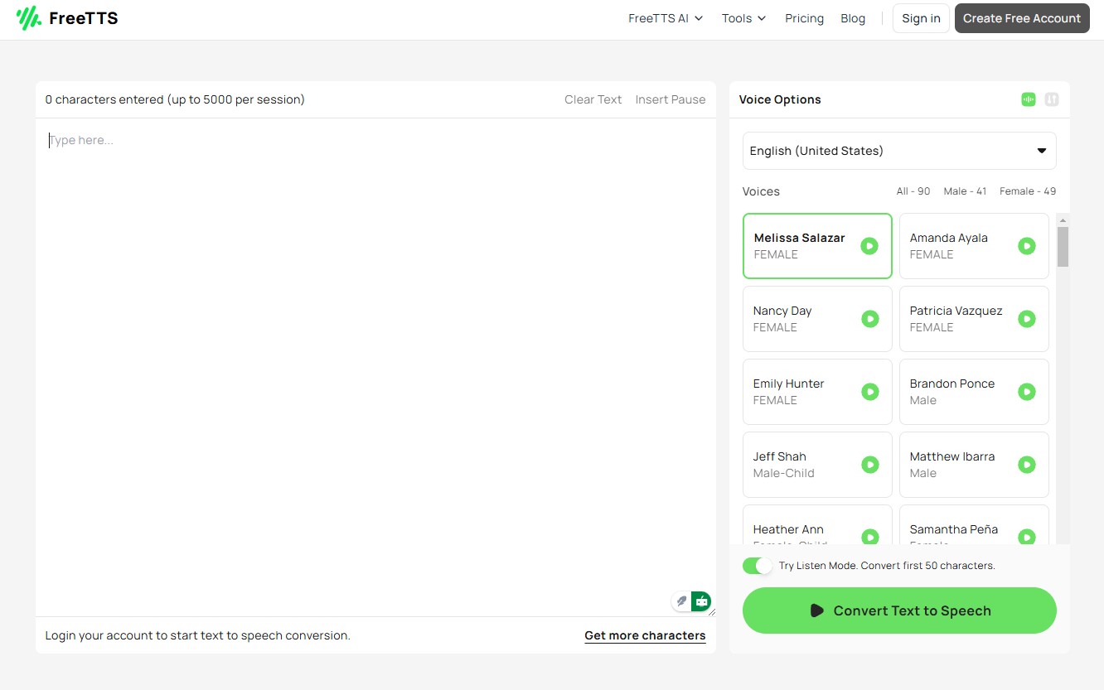Select the Matthew Ibarra voice card

(974, 465)
